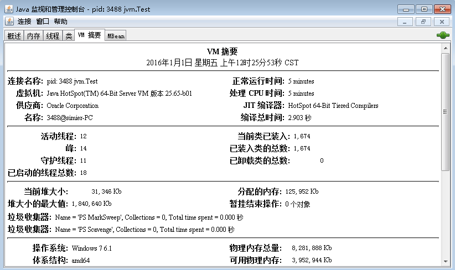
Task: Switch to the 内存 tab
Action: [33, 36]
